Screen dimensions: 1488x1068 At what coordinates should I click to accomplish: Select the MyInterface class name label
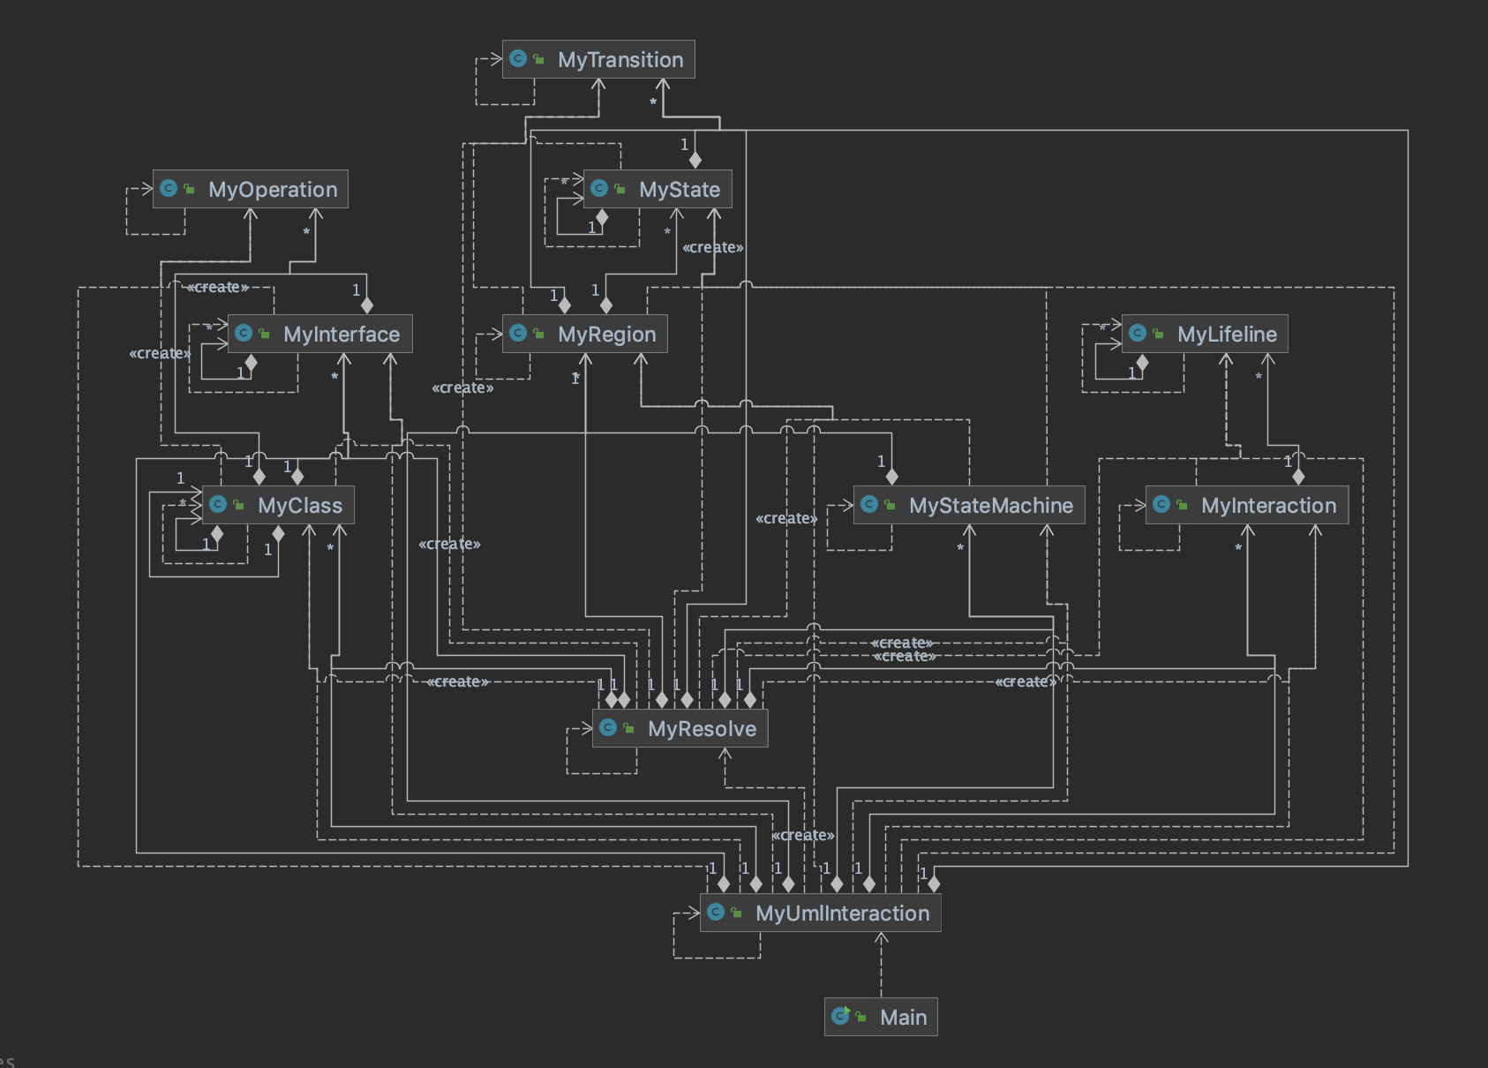coord(342,335)
